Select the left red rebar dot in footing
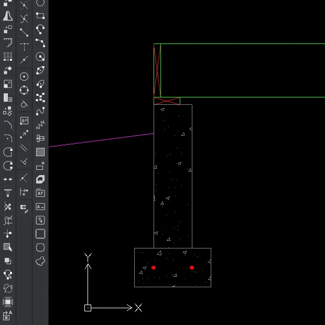The width and height of the screenshot is (325, 325). [154, 267]
